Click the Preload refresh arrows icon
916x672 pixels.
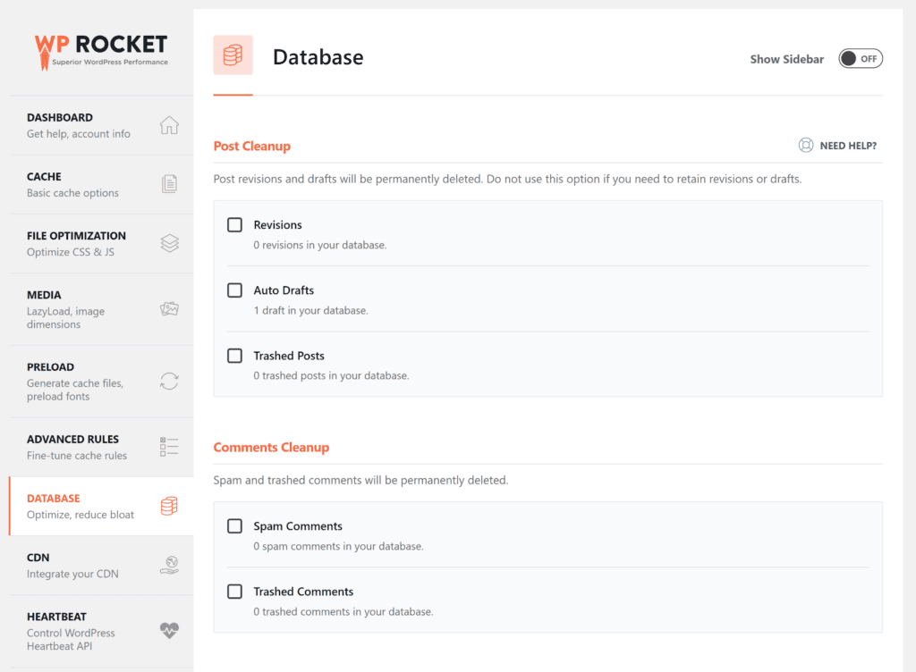tap(169, 382)
